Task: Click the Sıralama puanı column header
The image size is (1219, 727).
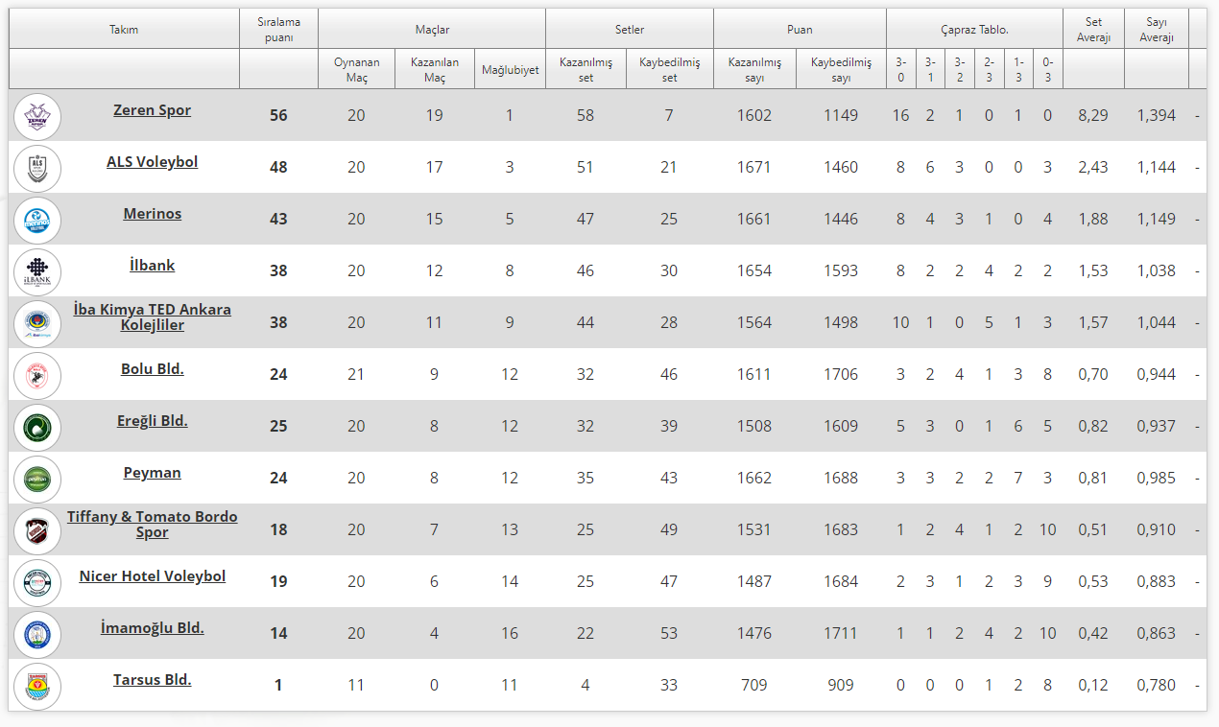Action: pyautogui.click(x=278, y=30)
